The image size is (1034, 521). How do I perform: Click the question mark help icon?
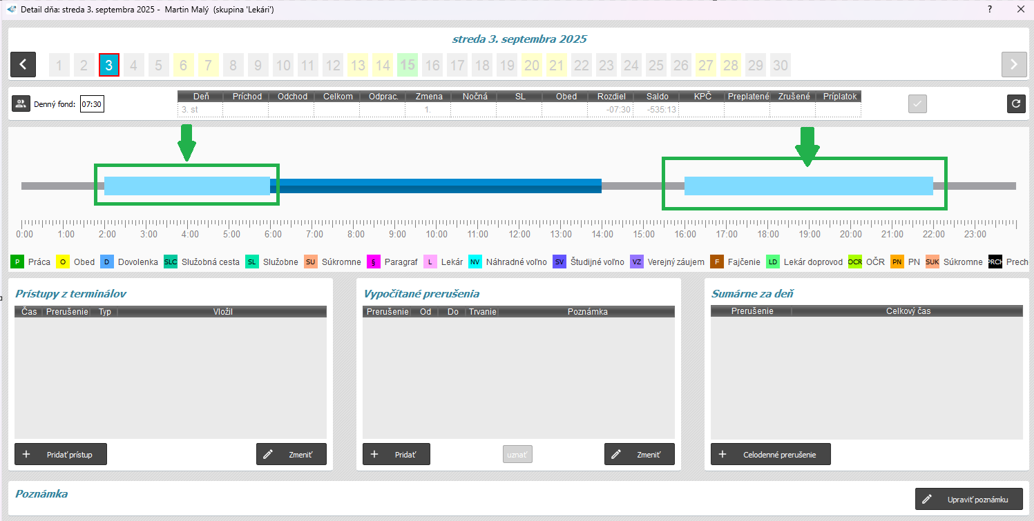point(990,9)
